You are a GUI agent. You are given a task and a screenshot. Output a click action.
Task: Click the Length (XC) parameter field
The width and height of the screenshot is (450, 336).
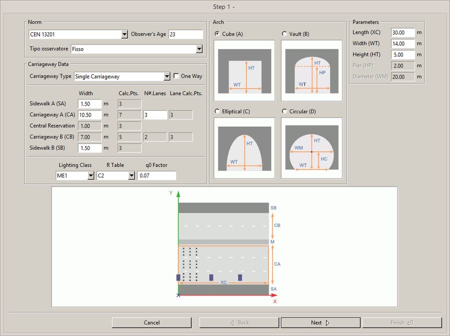(403, 32)
